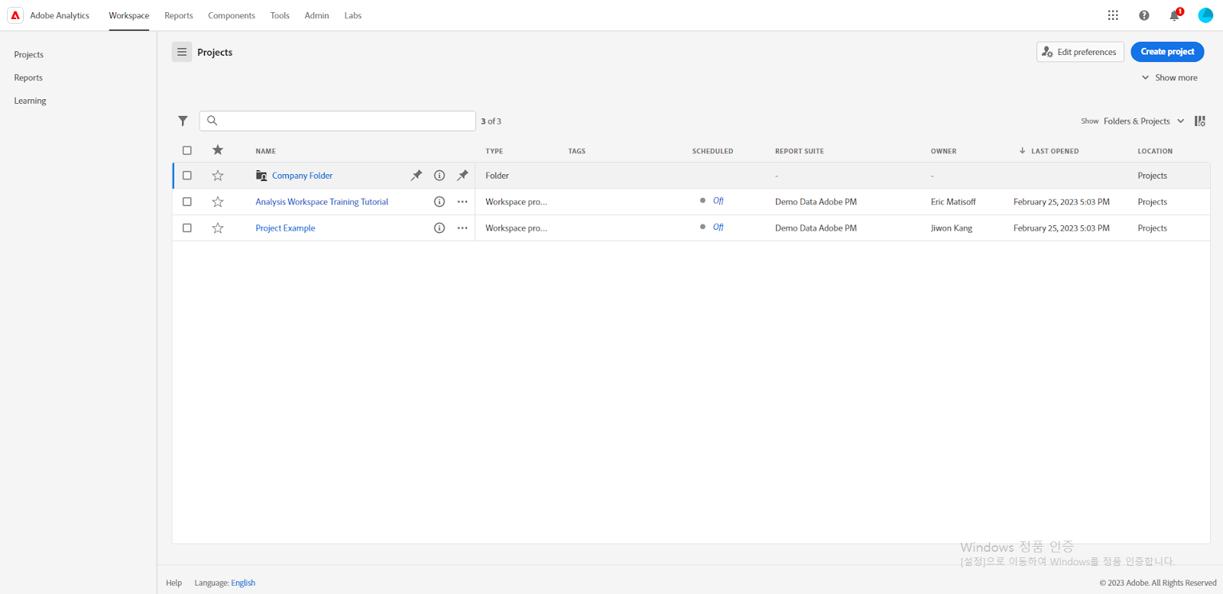The width and height of the screenshot is (1223, 594).
Task: Sort by the Location column header
Action: [x=1155, y=151]
